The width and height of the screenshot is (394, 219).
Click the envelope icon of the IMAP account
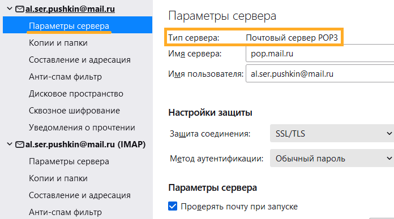(20, 144)
